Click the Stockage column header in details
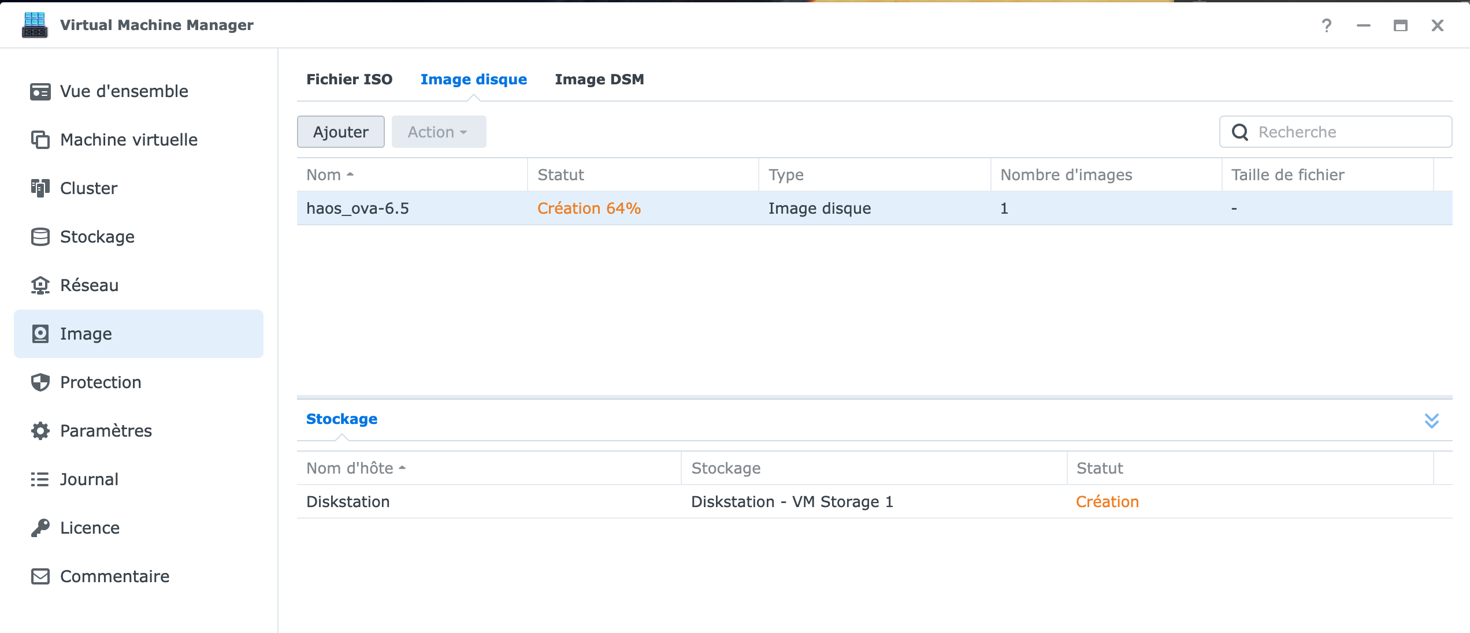The height and width of the screenshot is (633, 1470). coord(874,468)
